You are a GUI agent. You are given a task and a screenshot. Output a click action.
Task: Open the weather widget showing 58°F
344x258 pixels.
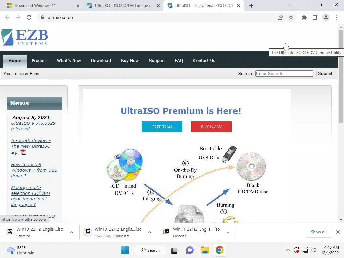tap(20, 250)
